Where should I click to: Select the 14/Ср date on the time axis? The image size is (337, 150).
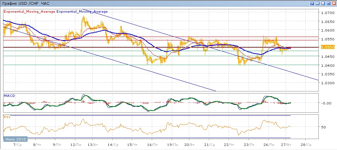click(113, 145)
